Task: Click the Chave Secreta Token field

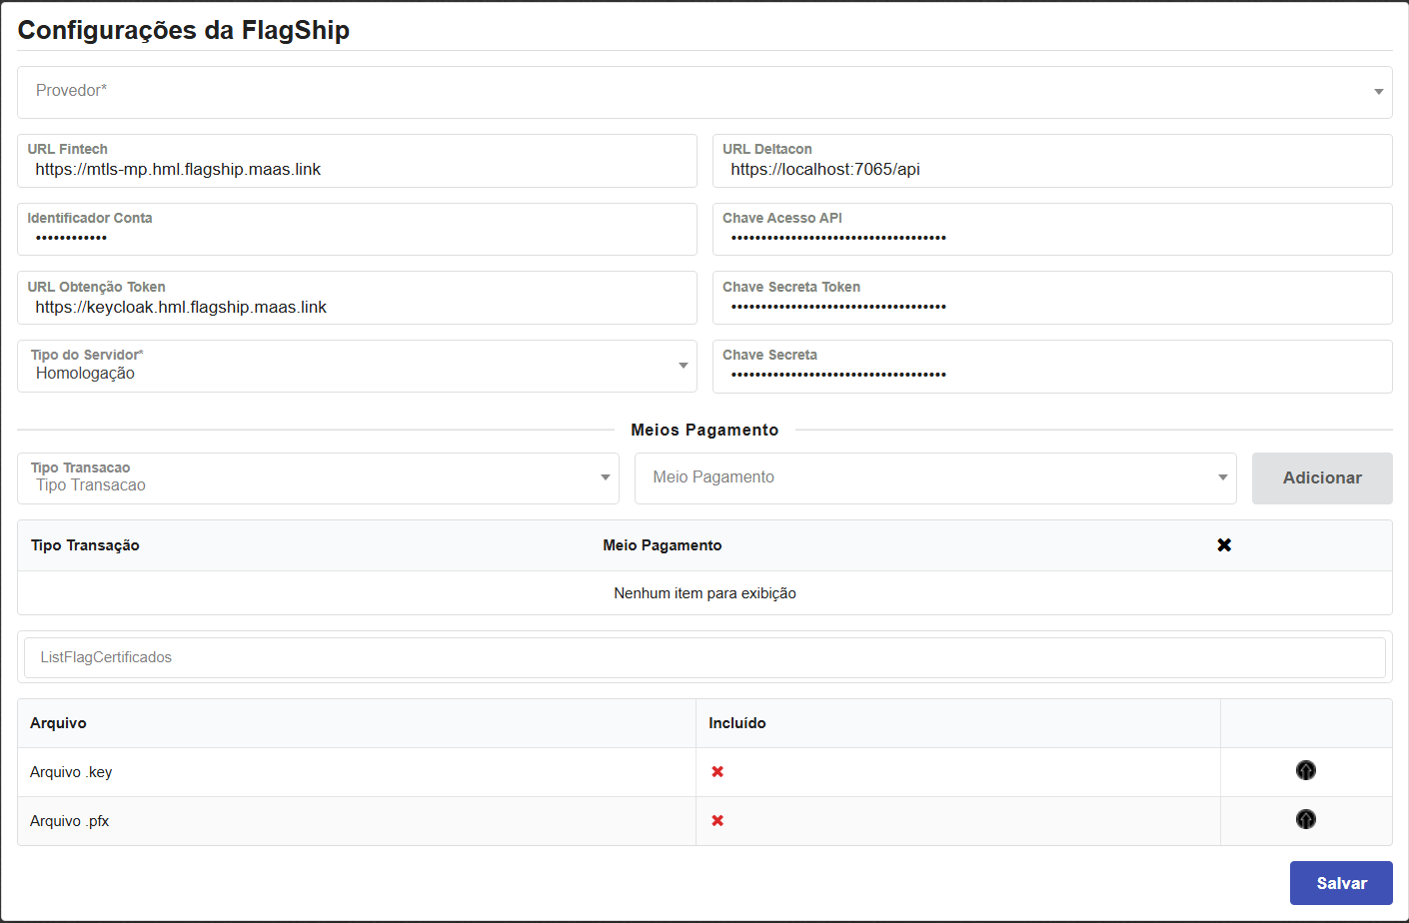Action: [x=1052, y=307]
